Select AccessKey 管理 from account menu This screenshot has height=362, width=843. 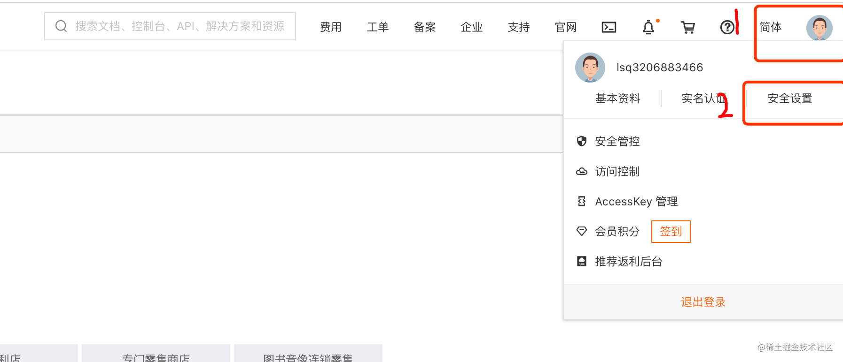(x=636, y=202)
